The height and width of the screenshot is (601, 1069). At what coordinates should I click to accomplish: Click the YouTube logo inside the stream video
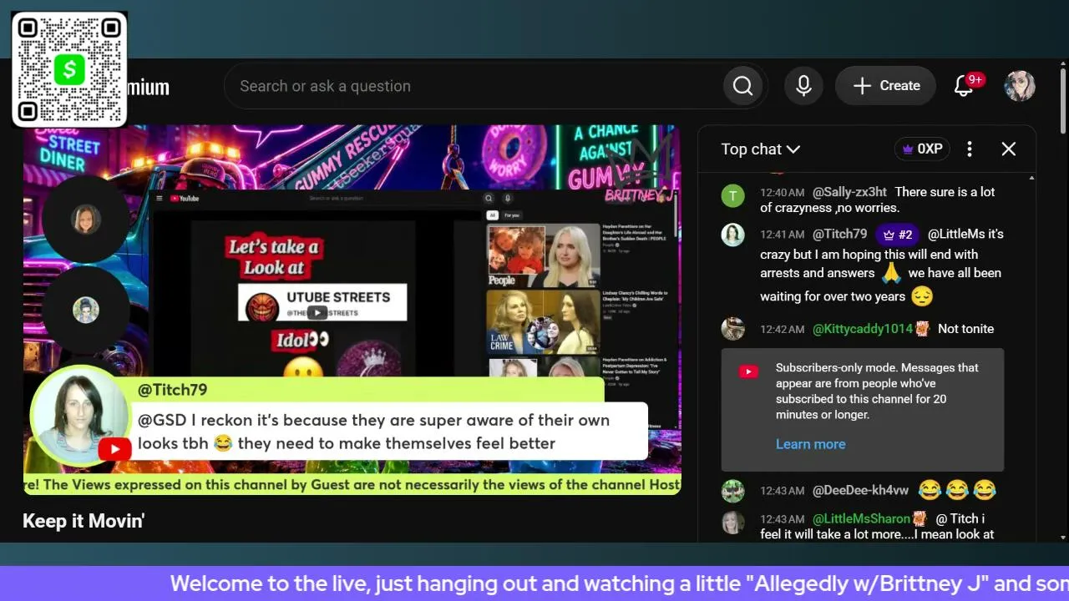coord(185,199)
